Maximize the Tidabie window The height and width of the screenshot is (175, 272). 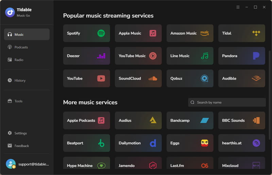coord(255,7)
